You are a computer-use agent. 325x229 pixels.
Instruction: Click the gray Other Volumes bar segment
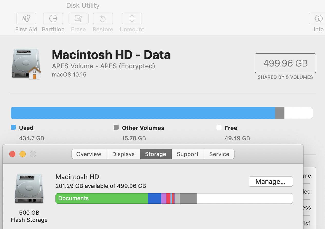(x=280, y=113)
